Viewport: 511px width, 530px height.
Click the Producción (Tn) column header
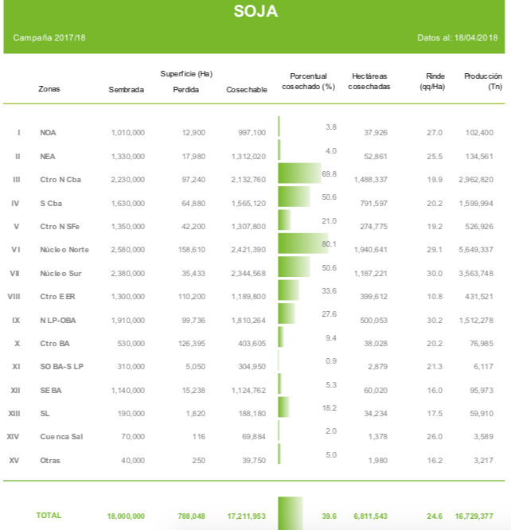[478, 81]
